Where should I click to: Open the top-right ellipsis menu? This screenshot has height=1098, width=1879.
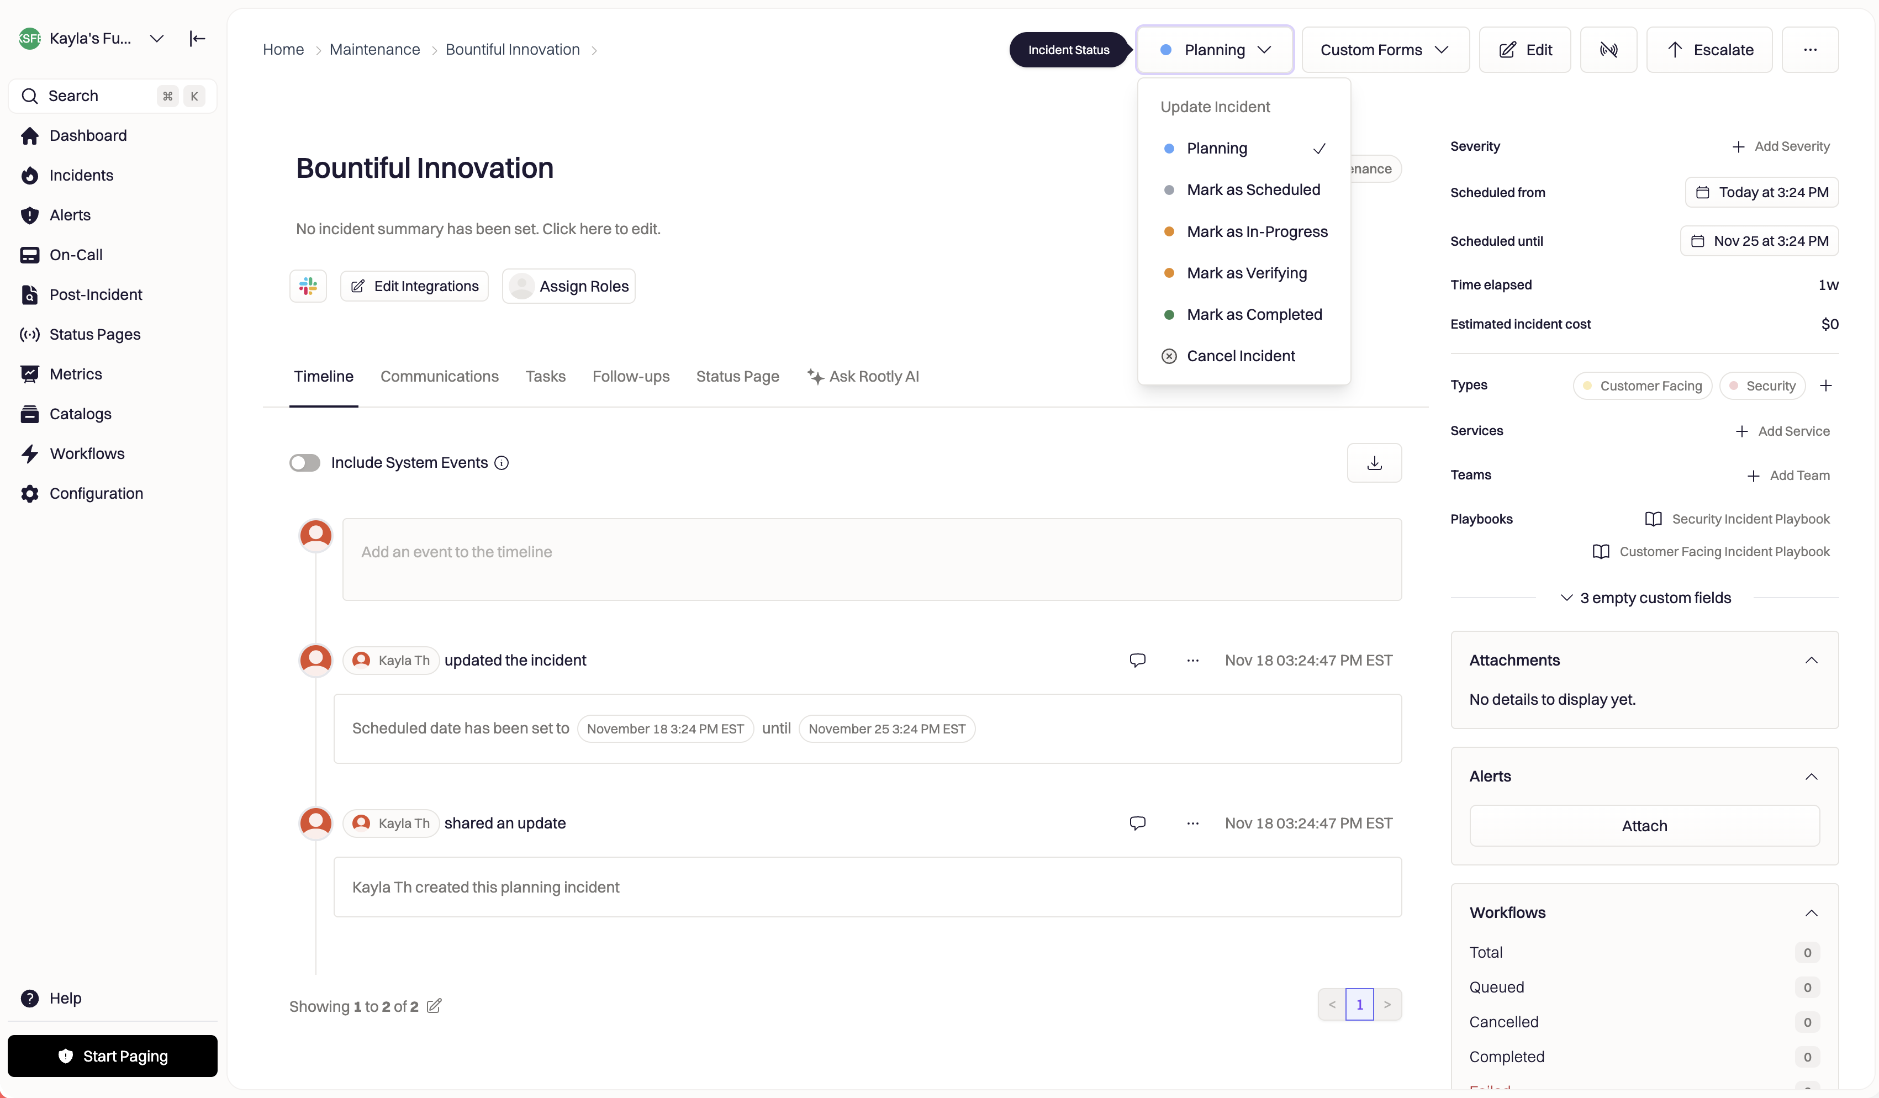click(x=1809, y=50)
